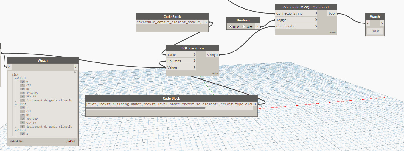Select the large Watch node title bar
The width and height of the screenshot is (404, 151).
[43, 60]
